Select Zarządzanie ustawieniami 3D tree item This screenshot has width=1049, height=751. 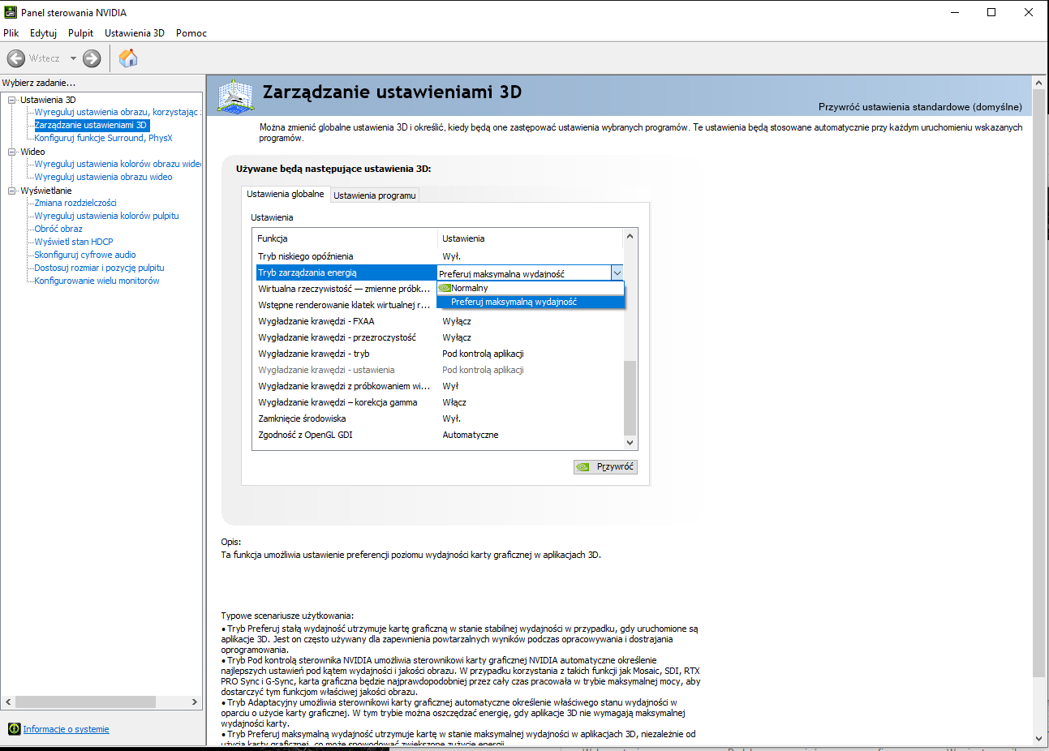[91, 125]
